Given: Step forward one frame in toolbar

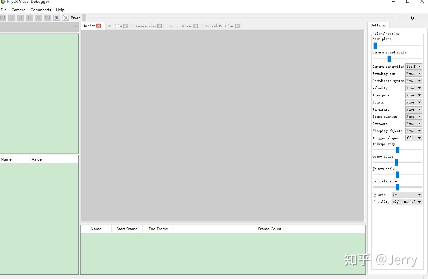Looking at the screenshot, I should (39, 18).
